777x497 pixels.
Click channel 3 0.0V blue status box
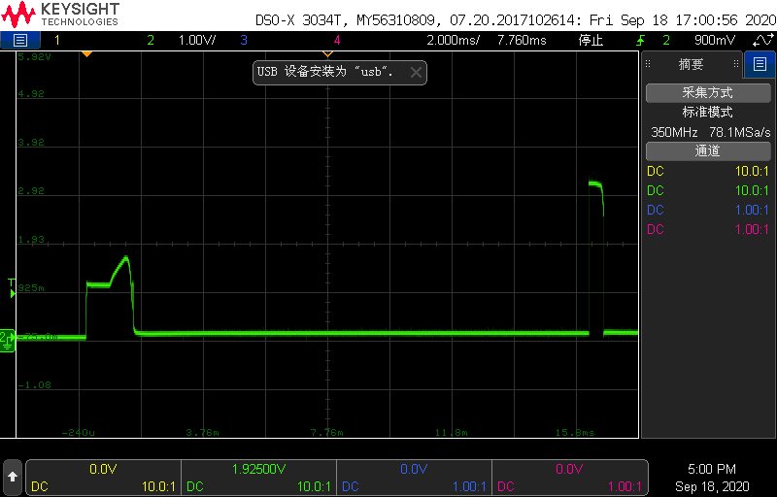click(x=414, y=478)
